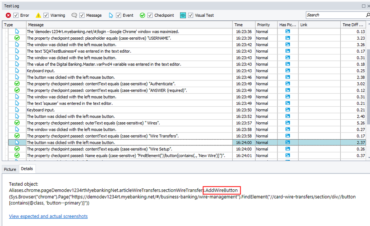This screenshot has height=226, width=370.
Task: Open View expected and actual screenshots link
Action: [48, 216]
